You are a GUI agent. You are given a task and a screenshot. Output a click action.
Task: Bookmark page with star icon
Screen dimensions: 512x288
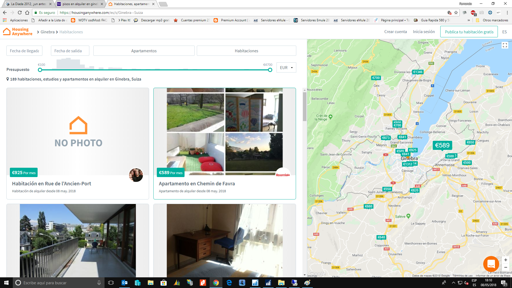[456, 13]
